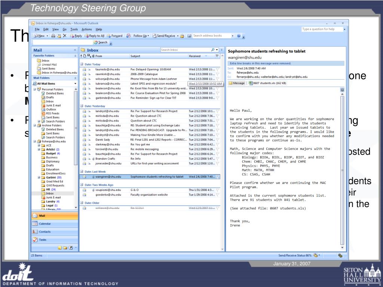Toggle the flag on tauriedo@shu.edu message
The height and width of the screenshot is (287, 383).
[x=218, y=70]
